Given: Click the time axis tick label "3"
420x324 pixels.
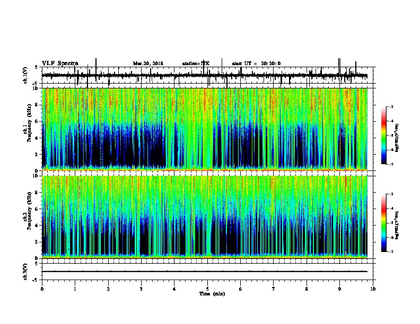Looking at the screenshot, I should point(141,289).
